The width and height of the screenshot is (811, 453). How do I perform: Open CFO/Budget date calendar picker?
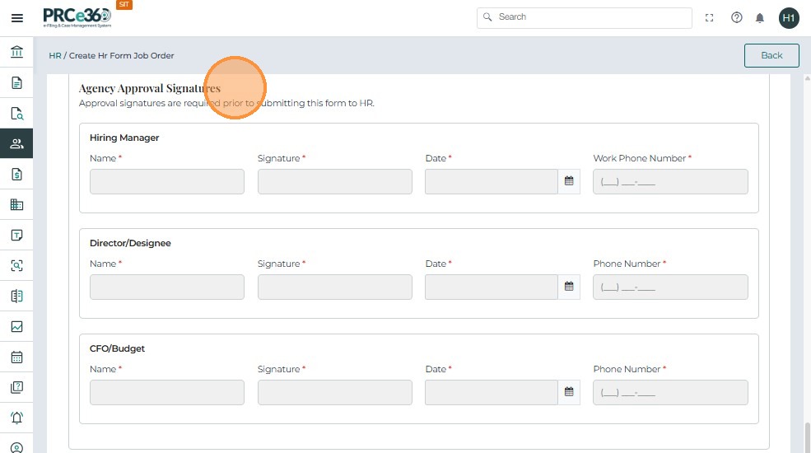tap(569, 392)
